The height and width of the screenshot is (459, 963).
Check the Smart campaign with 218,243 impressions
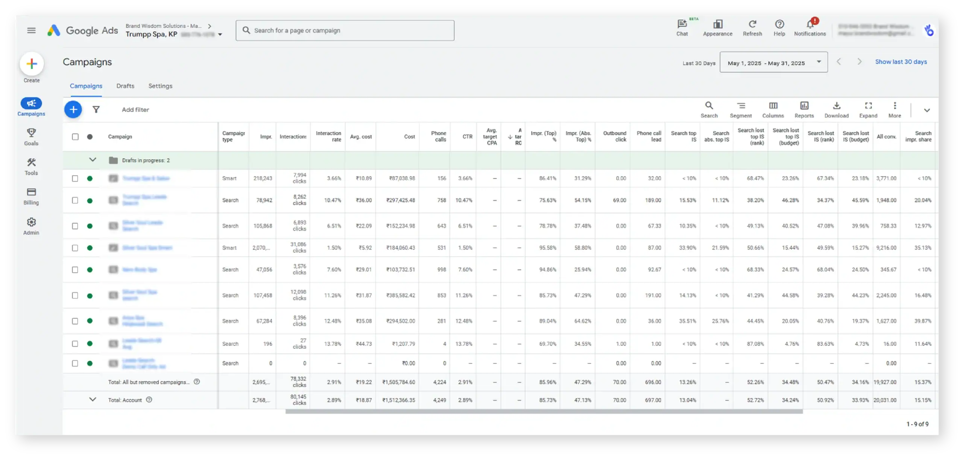pyautogui.click(x=75, y=178)
